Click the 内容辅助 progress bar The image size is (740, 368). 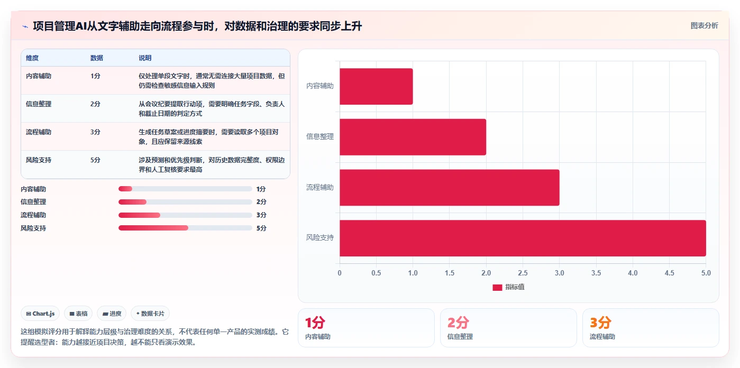coord(185,189)
